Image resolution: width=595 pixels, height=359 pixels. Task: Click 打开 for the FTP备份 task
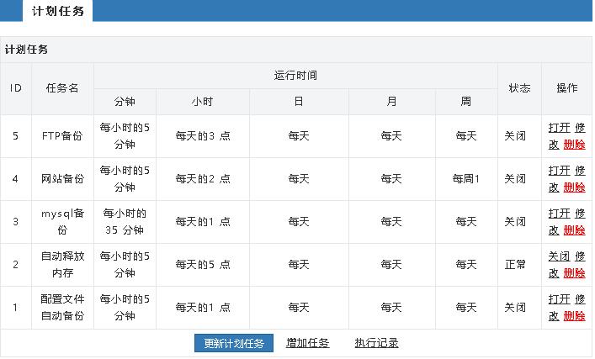559,128
